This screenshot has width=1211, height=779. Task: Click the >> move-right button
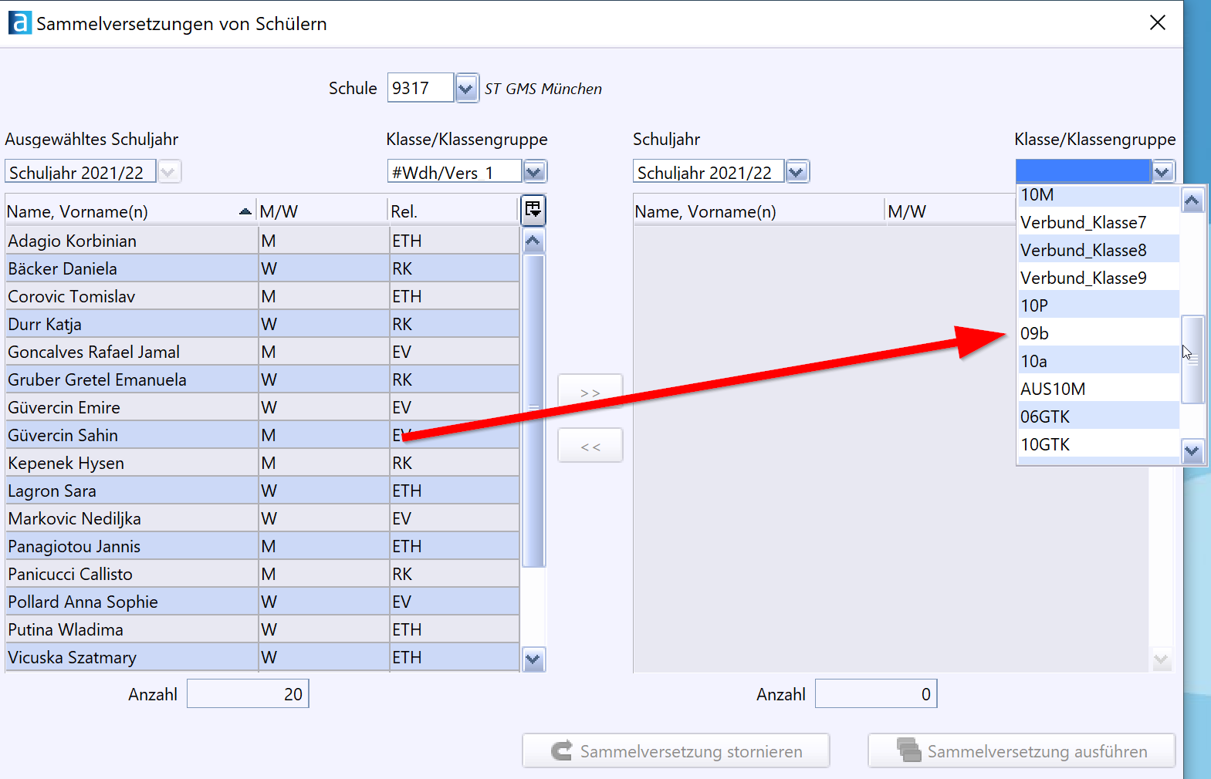[590, 393]
